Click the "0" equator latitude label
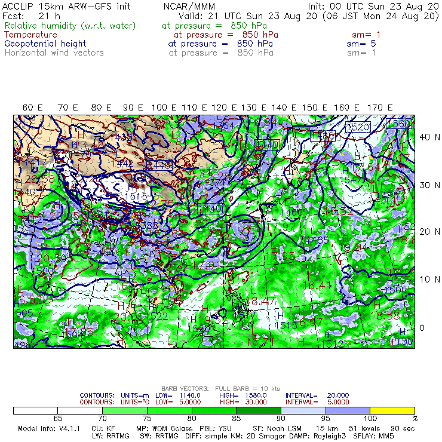This screenshot has height=442, width=442. coord(422,328)
